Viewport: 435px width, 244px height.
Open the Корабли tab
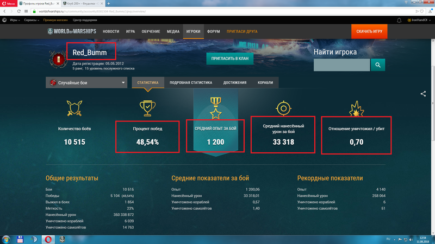(x=266, y=83)
